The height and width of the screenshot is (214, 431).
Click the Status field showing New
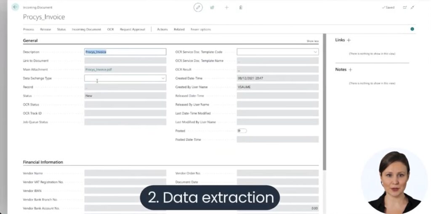tap(125, 96)
